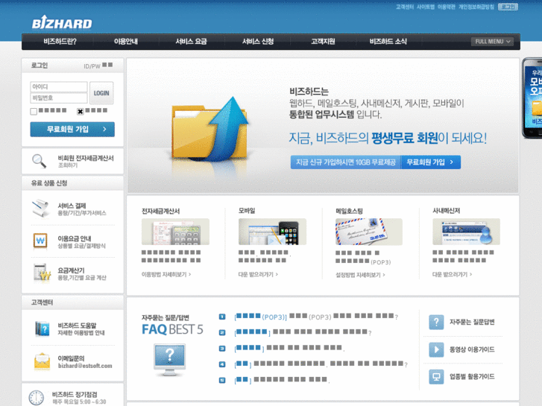The image size is (542, 406).
Task: Toggle the X-marked checkbox in login box
Action: coord(81,111)
